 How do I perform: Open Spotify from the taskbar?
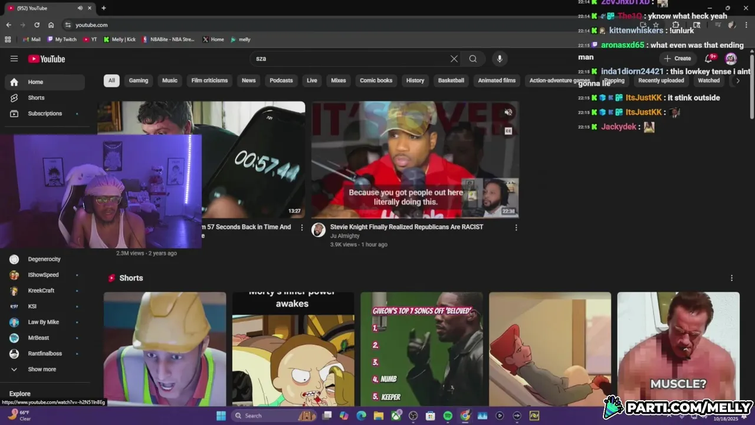coord(448,416)
